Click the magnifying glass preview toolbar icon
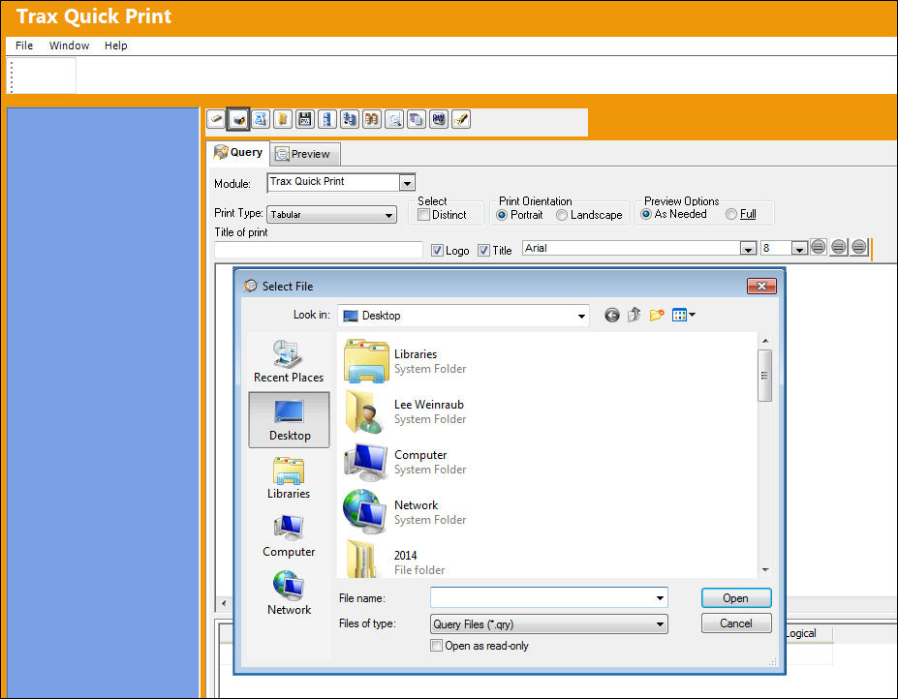The height and width of the screenshot is (699, 898). tap(394, 120)
